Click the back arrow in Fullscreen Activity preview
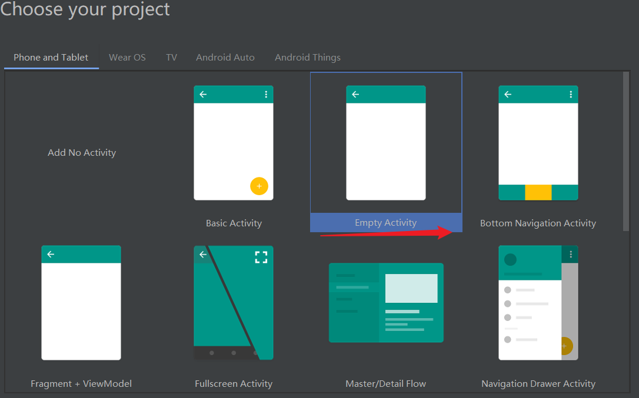 (203, 255)
